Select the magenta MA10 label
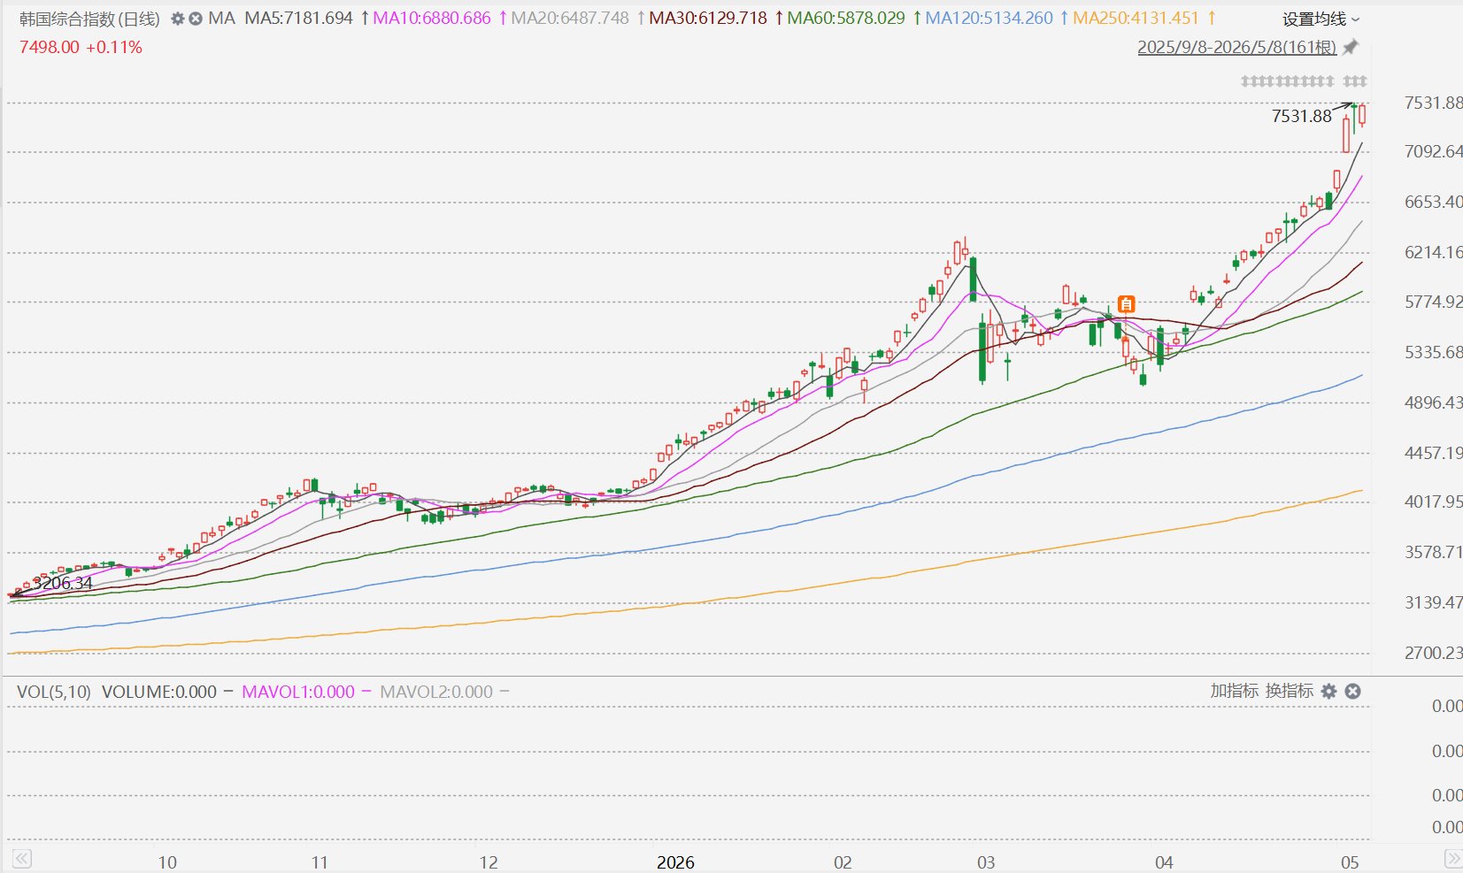 tap(432, 19)
